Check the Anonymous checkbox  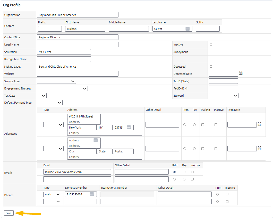pyautogui.click(x=211, y=52)
